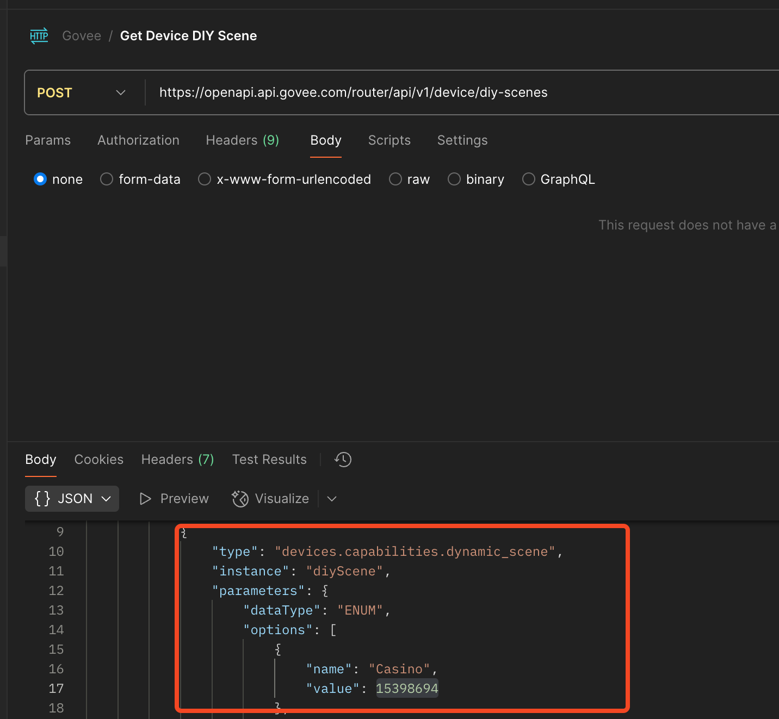
Task: Open the JSON response format dropdown
Action: tap(72, 499)
